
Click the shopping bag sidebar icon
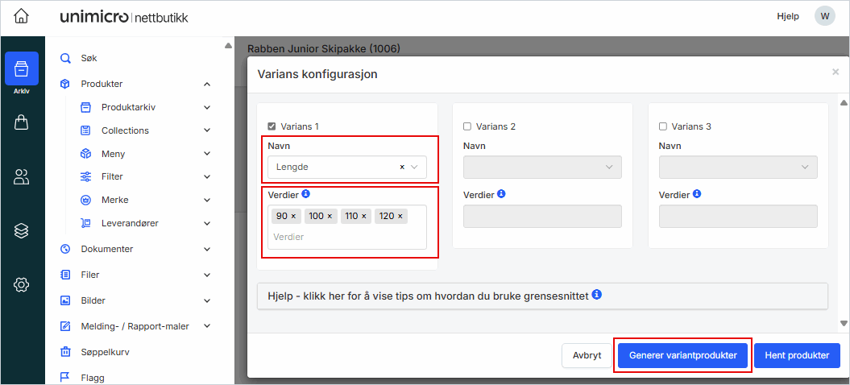(x=22, y=122)
